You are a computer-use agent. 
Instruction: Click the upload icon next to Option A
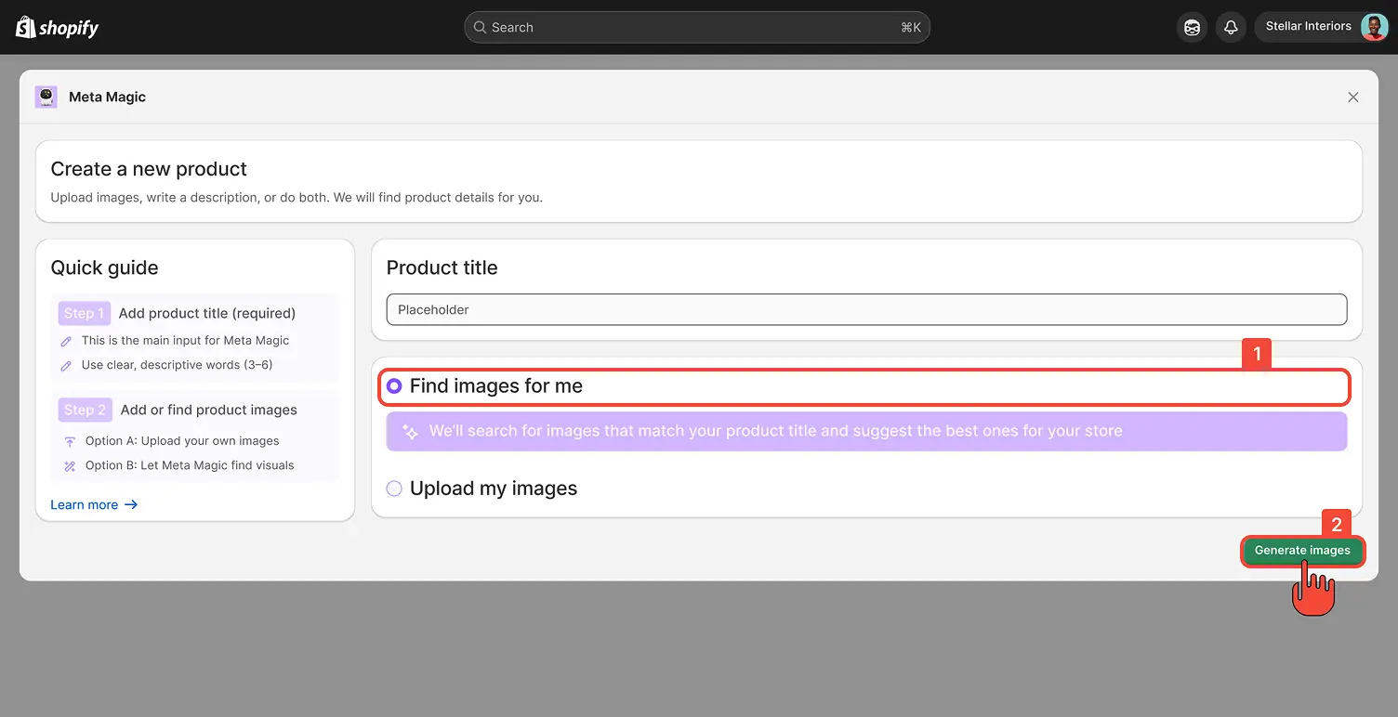(69, 440)
